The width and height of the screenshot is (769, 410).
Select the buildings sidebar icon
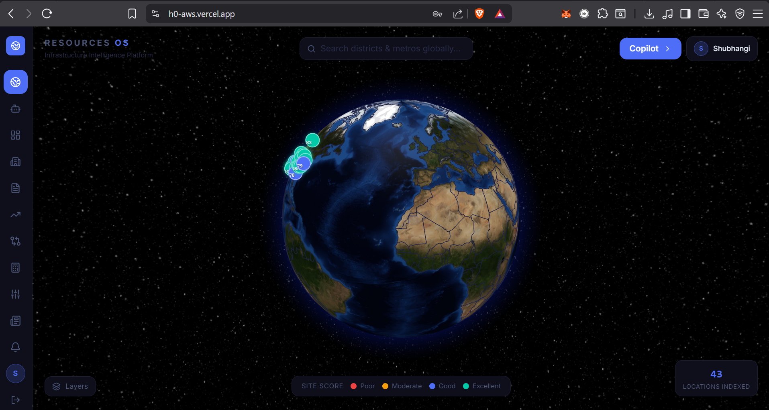point(15,162)
